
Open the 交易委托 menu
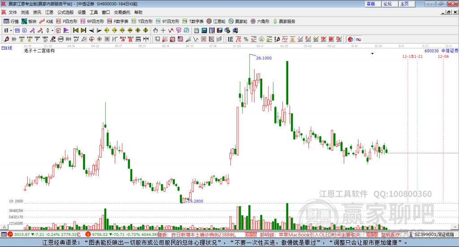(122, 12)
